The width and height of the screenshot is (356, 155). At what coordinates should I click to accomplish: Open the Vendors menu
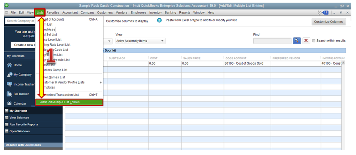(x=122, y=13)
